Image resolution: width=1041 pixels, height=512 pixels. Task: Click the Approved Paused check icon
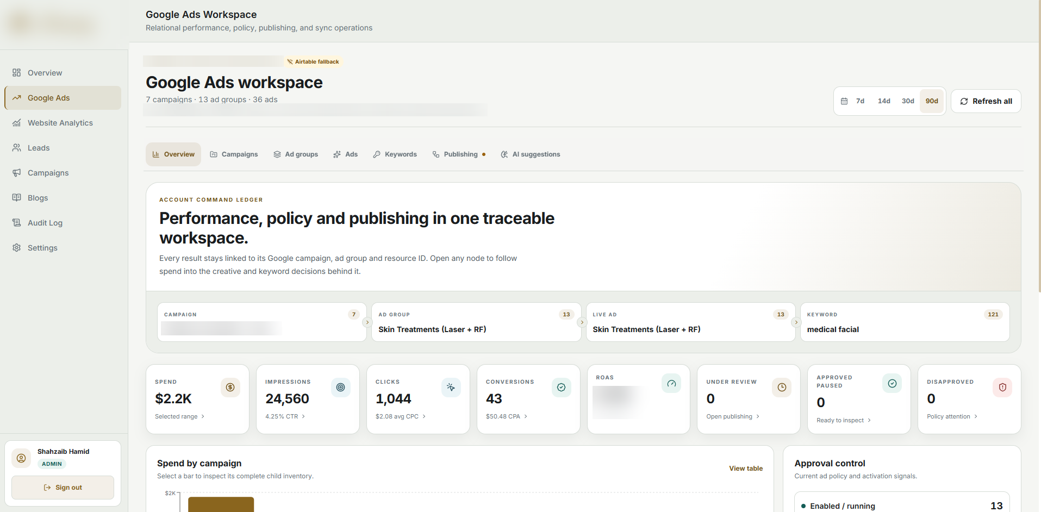click(x=892, y=383)
